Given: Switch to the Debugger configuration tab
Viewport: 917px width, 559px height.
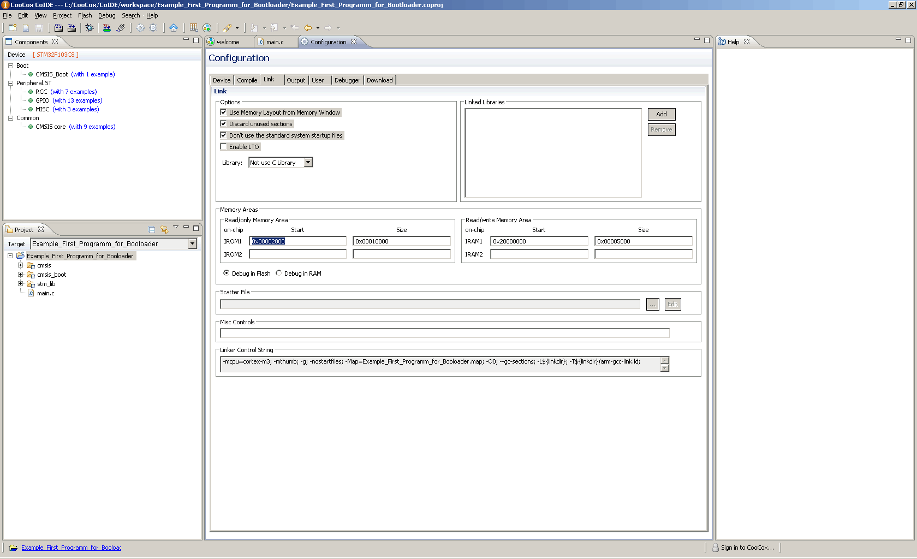Looking at the screenshot, I should tap(347, 80).
